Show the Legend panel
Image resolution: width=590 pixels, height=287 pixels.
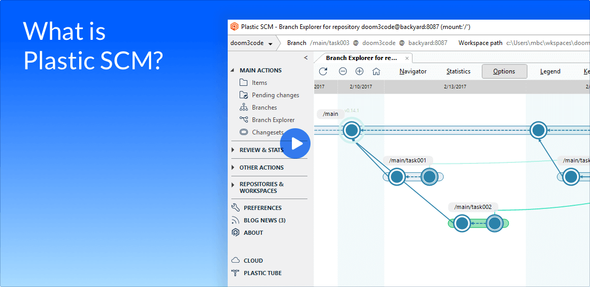click(x=550, y=71)
